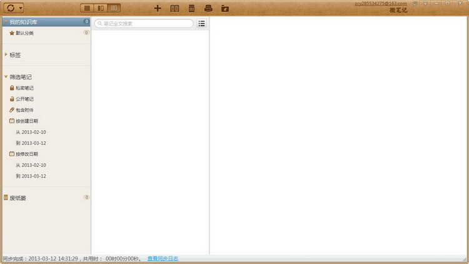Image resolution: width=469 pixels, height=264 pixels.
Task: Open the 查看同步日志 link
Action: pyautogui.click(x=163, y=258)
